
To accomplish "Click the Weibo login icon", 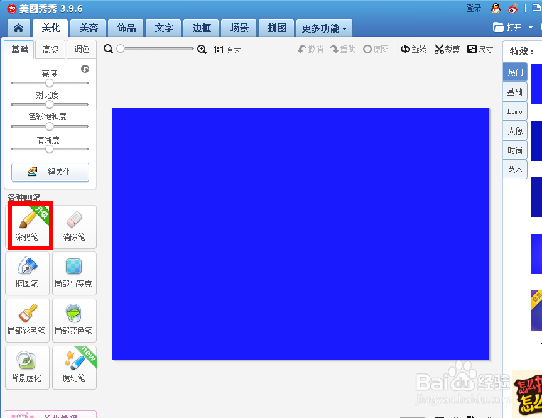I will click(x=513, y=8).
